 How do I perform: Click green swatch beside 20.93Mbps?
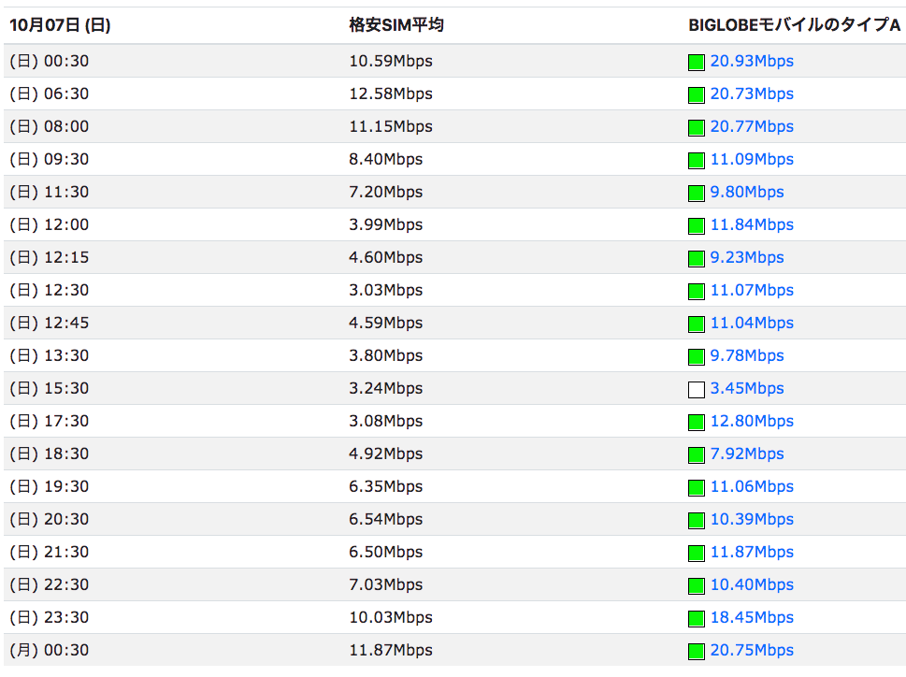(697, 63)
